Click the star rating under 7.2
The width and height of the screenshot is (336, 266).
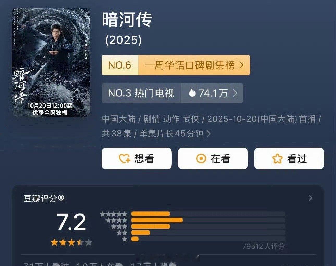click(71, 242)
